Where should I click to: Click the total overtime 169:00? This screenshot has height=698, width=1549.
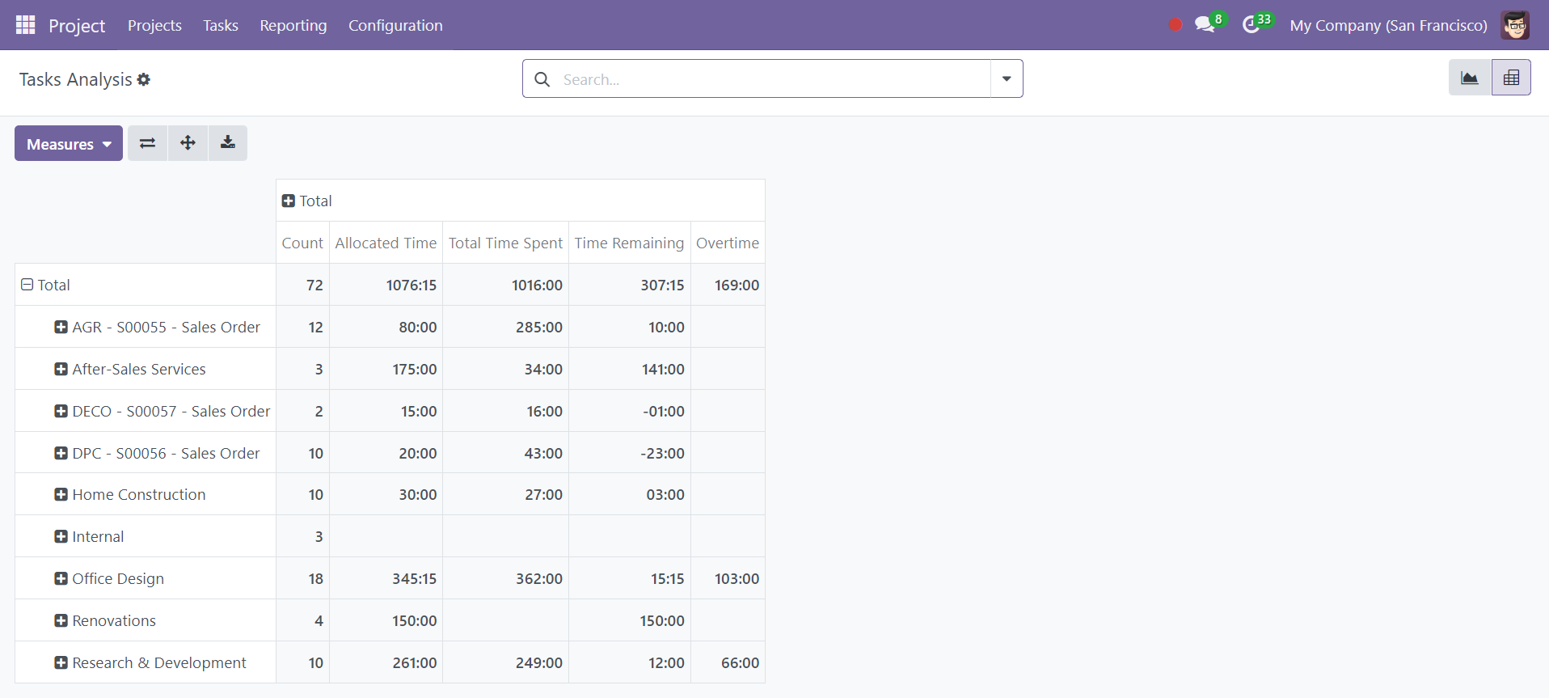pyautogui.click(x=728, y=285)
